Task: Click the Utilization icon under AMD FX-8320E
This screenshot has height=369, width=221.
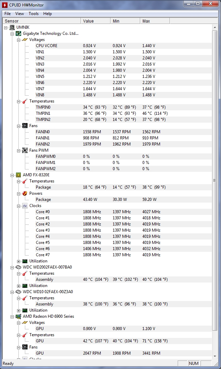Action: tap(25, 261)
